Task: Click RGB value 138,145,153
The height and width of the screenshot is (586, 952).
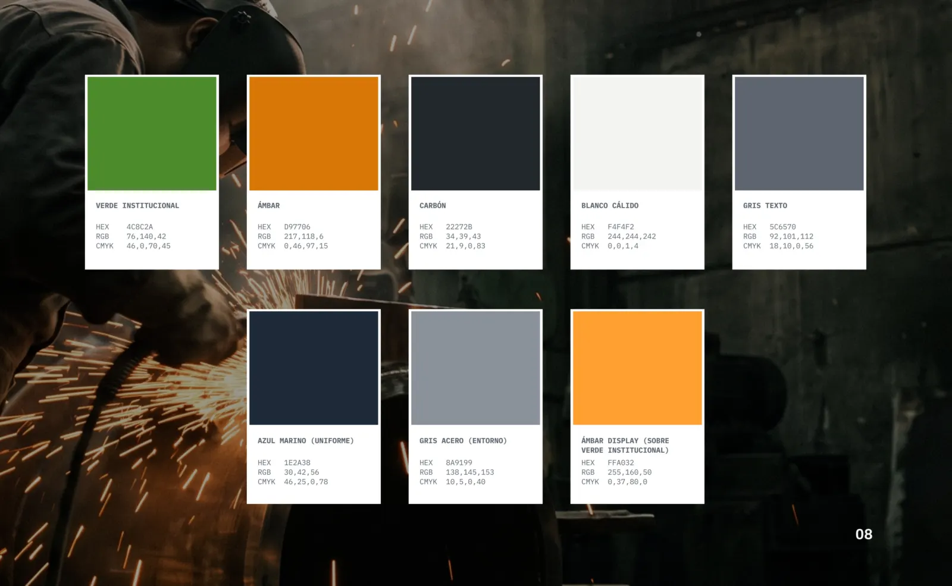Action: tap(470, 472)
